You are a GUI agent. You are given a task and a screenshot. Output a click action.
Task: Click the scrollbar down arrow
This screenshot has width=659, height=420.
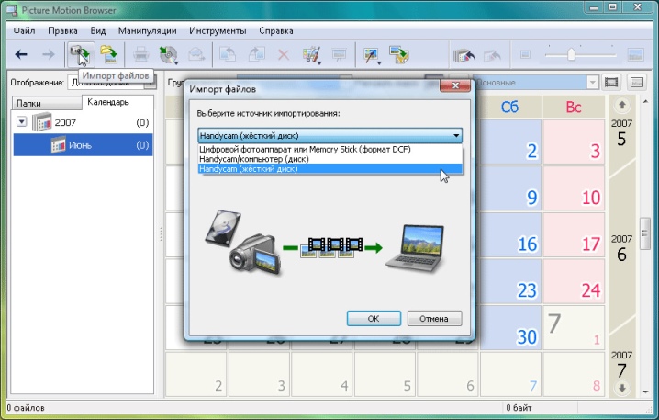click(x=645, y=392)
